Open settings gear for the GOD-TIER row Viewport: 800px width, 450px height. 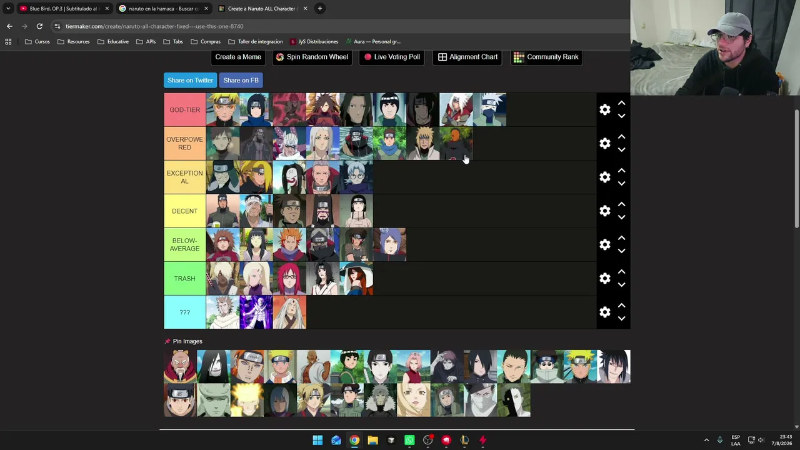point(604,110)
